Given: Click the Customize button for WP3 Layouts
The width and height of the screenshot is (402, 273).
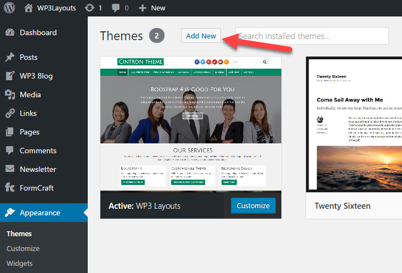Looking at the screenshot, I should [253, 206].
